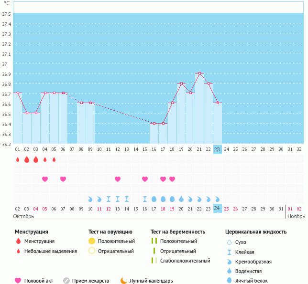
Task: Click the empty Отрицательный ovulation test circle
Action: click(x=92, y=251)
